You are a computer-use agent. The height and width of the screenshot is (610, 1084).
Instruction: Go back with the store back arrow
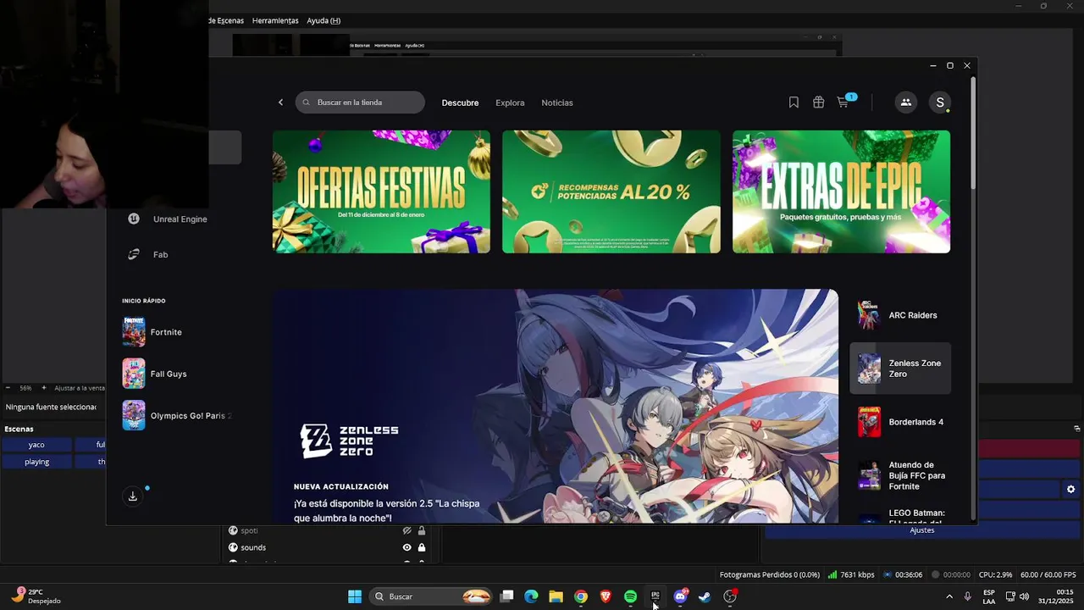(280, 103)
